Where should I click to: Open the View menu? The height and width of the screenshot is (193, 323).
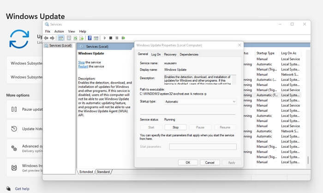72,31
